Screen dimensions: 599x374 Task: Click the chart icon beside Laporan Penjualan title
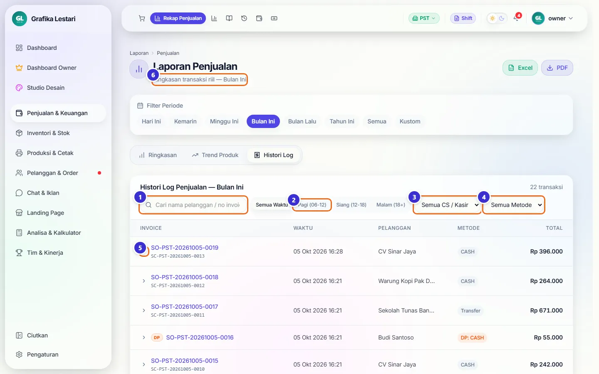click(139, 69)
